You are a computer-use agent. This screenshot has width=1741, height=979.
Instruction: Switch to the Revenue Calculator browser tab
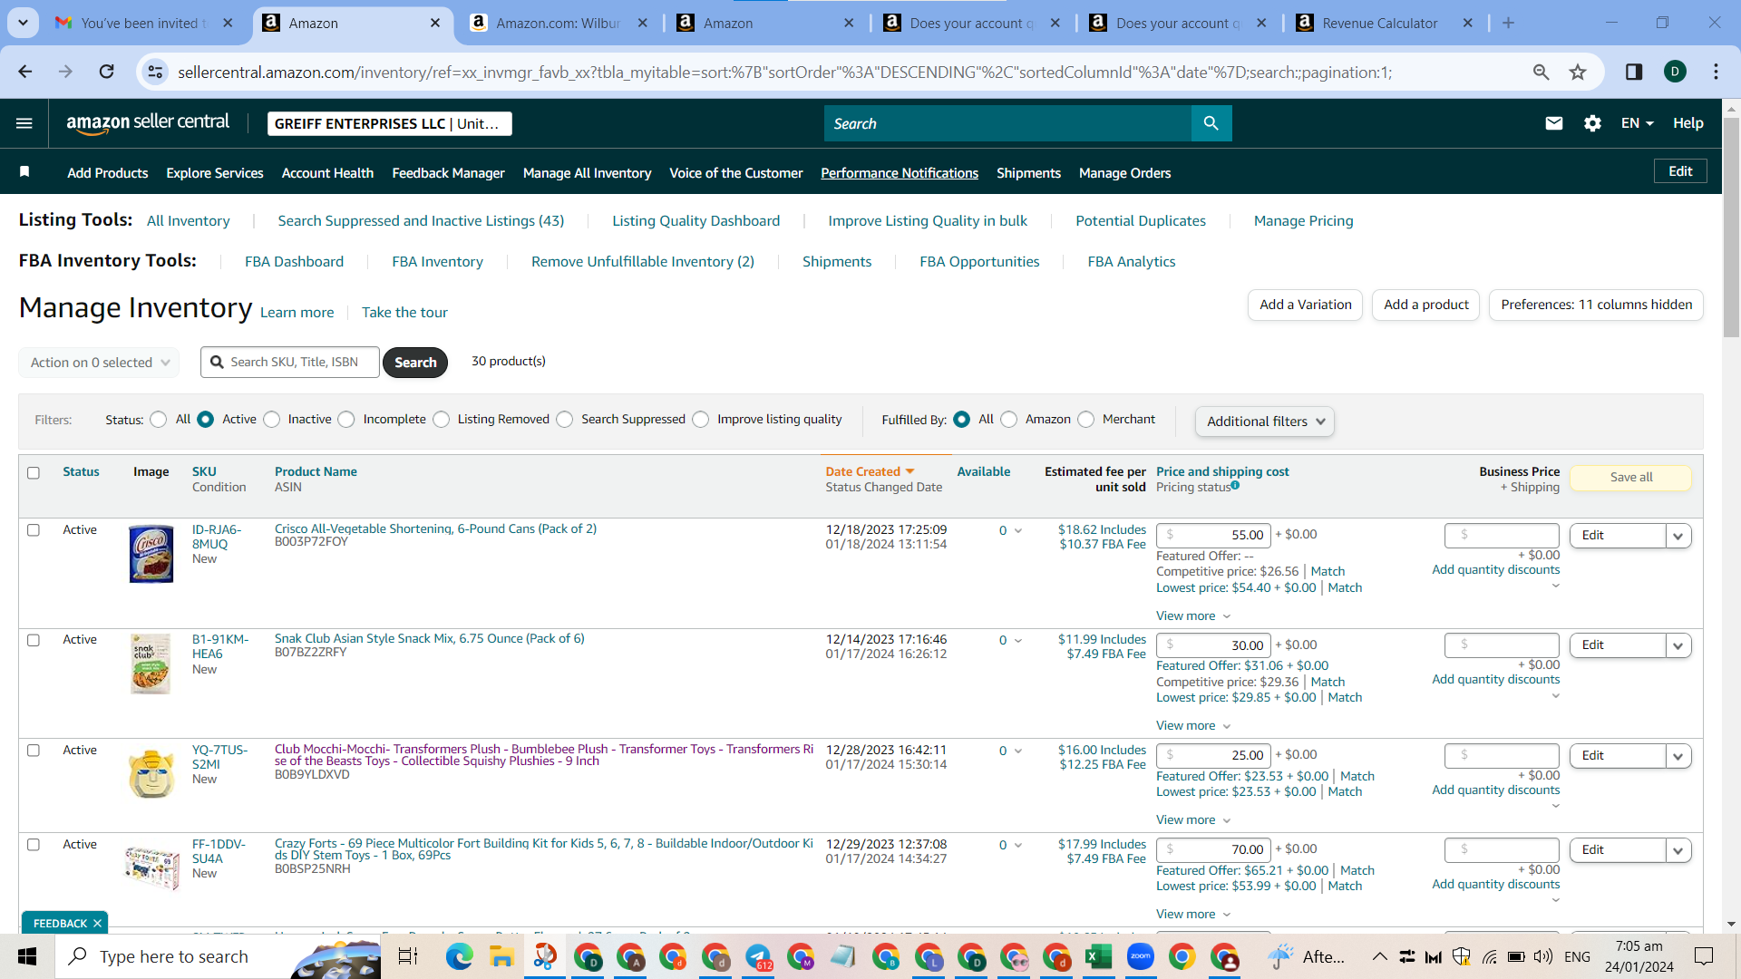click(1381, 23)
